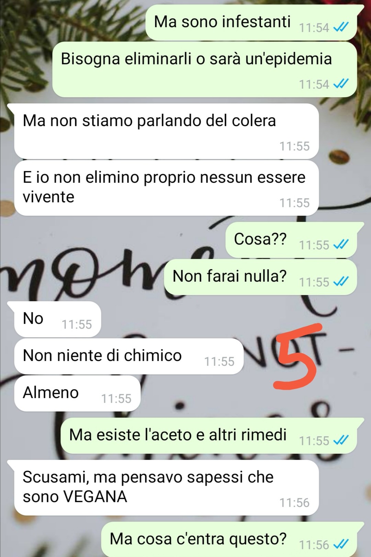The height and width of the screenshot is (557, 371).
Task: Select the bubble "Bisogna eliminarli o sarà un'epidemia"
Action: [205, 70]
